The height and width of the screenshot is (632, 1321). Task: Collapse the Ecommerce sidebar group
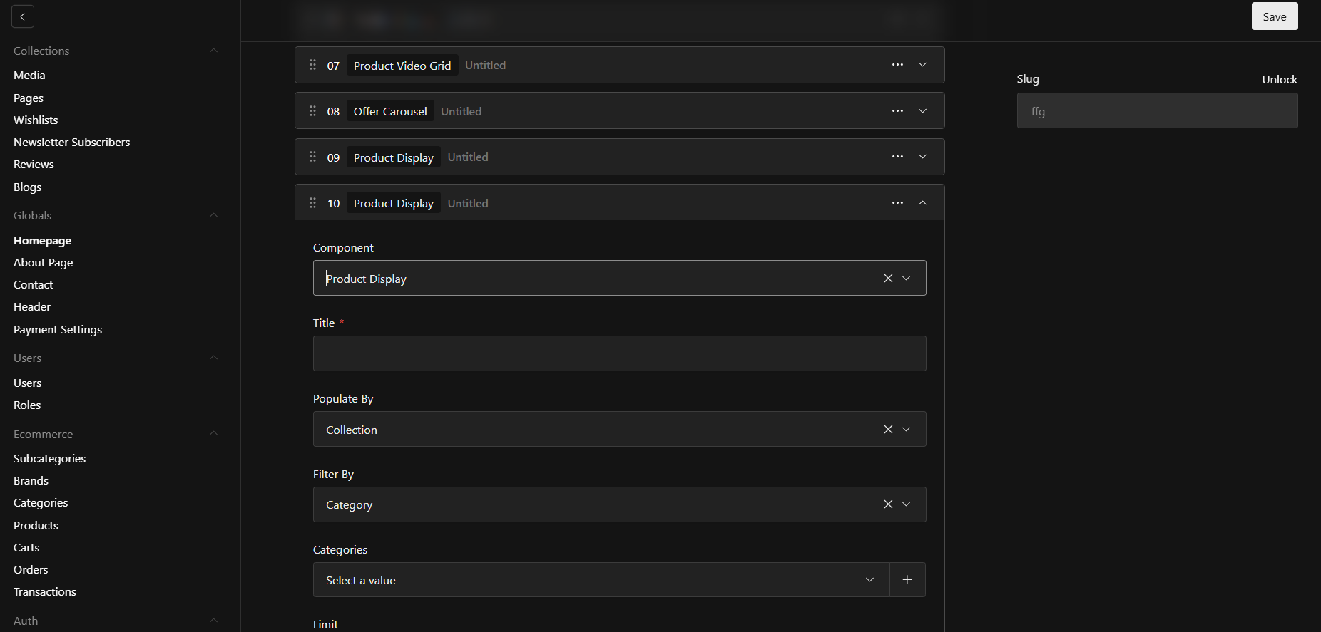(213, 434)
